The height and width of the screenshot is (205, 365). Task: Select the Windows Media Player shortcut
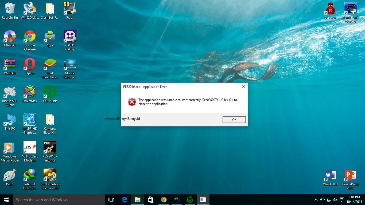[x=10, y=152]
